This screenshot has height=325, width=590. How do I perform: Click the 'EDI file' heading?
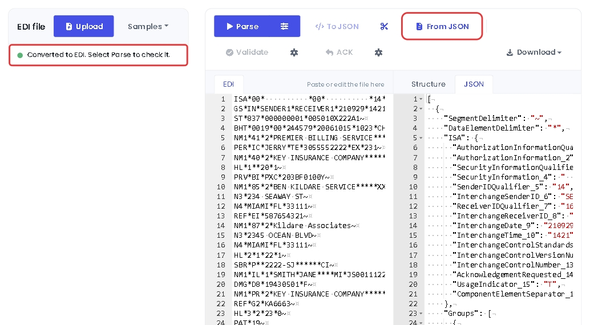coord(31,26)
